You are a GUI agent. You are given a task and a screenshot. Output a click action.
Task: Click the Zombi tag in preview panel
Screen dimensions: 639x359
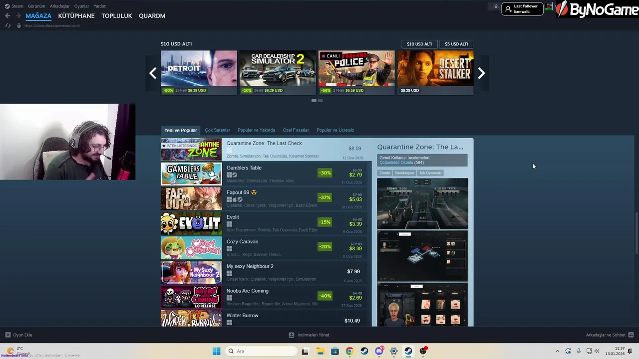(x=384, y=173)
